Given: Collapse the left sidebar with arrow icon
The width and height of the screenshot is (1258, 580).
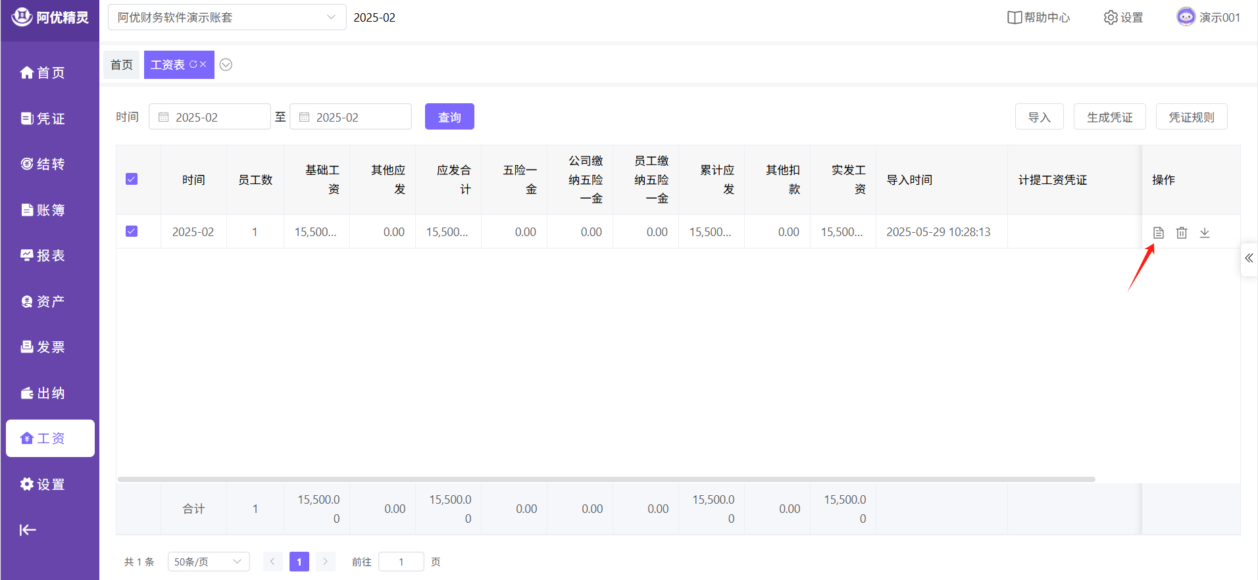Looking at the screenshot, I should coord(28,530).
